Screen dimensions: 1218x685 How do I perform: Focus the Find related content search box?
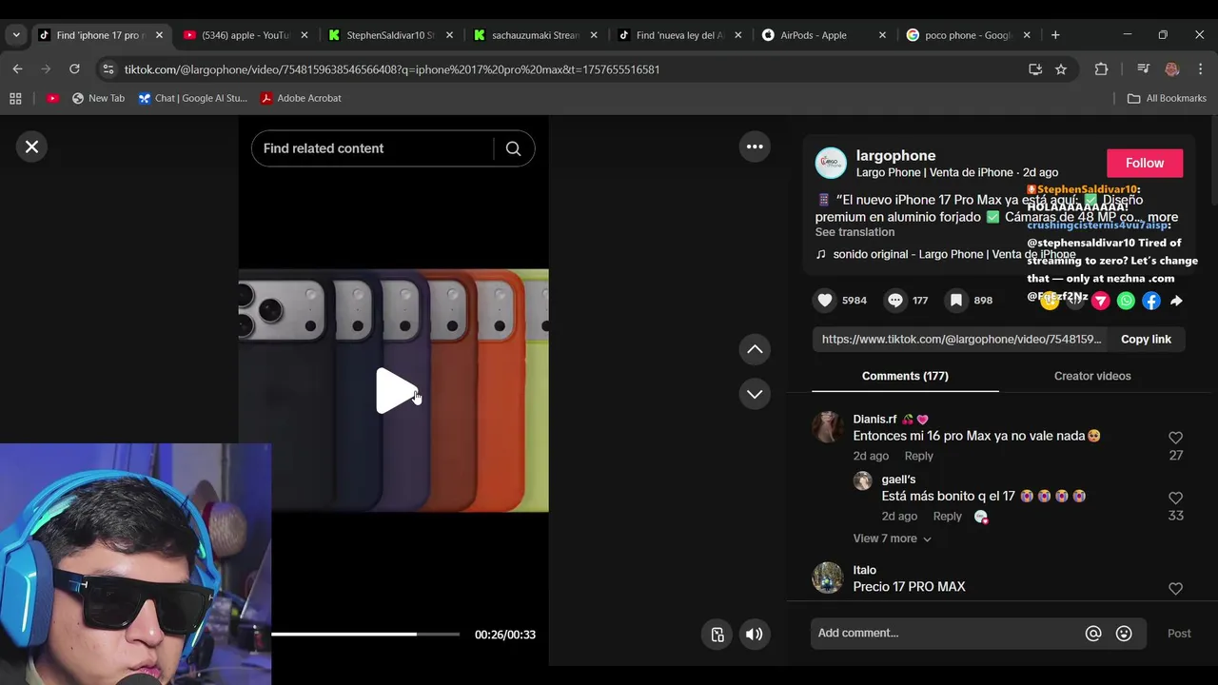[372, 148]
